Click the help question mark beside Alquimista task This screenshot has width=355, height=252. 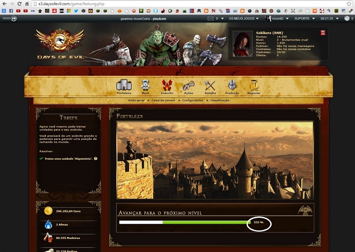click(95, 159)
